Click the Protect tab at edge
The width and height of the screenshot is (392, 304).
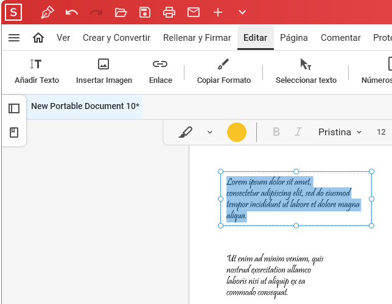pyautogui.click(x=382, y=38)
